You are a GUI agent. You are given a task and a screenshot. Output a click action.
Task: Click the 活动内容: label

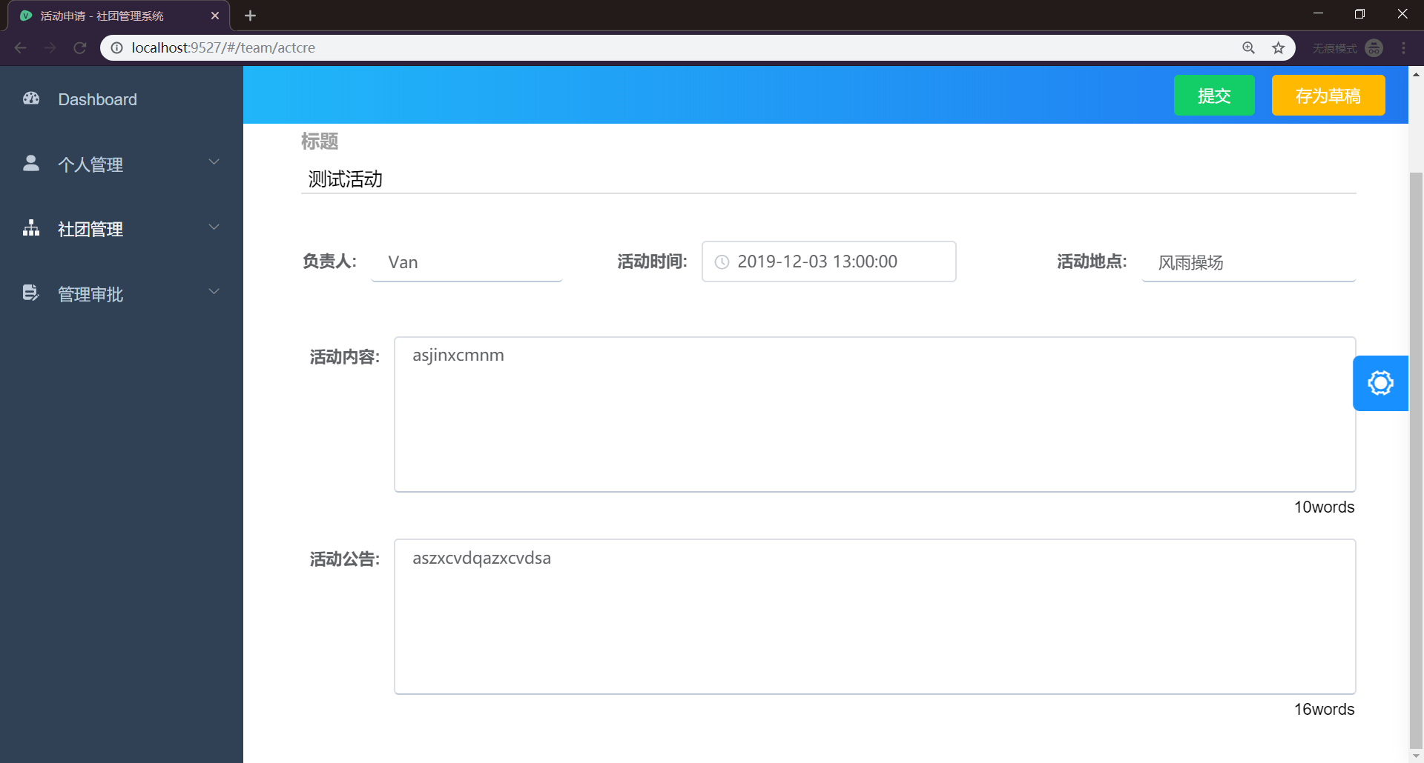(345, 357)
